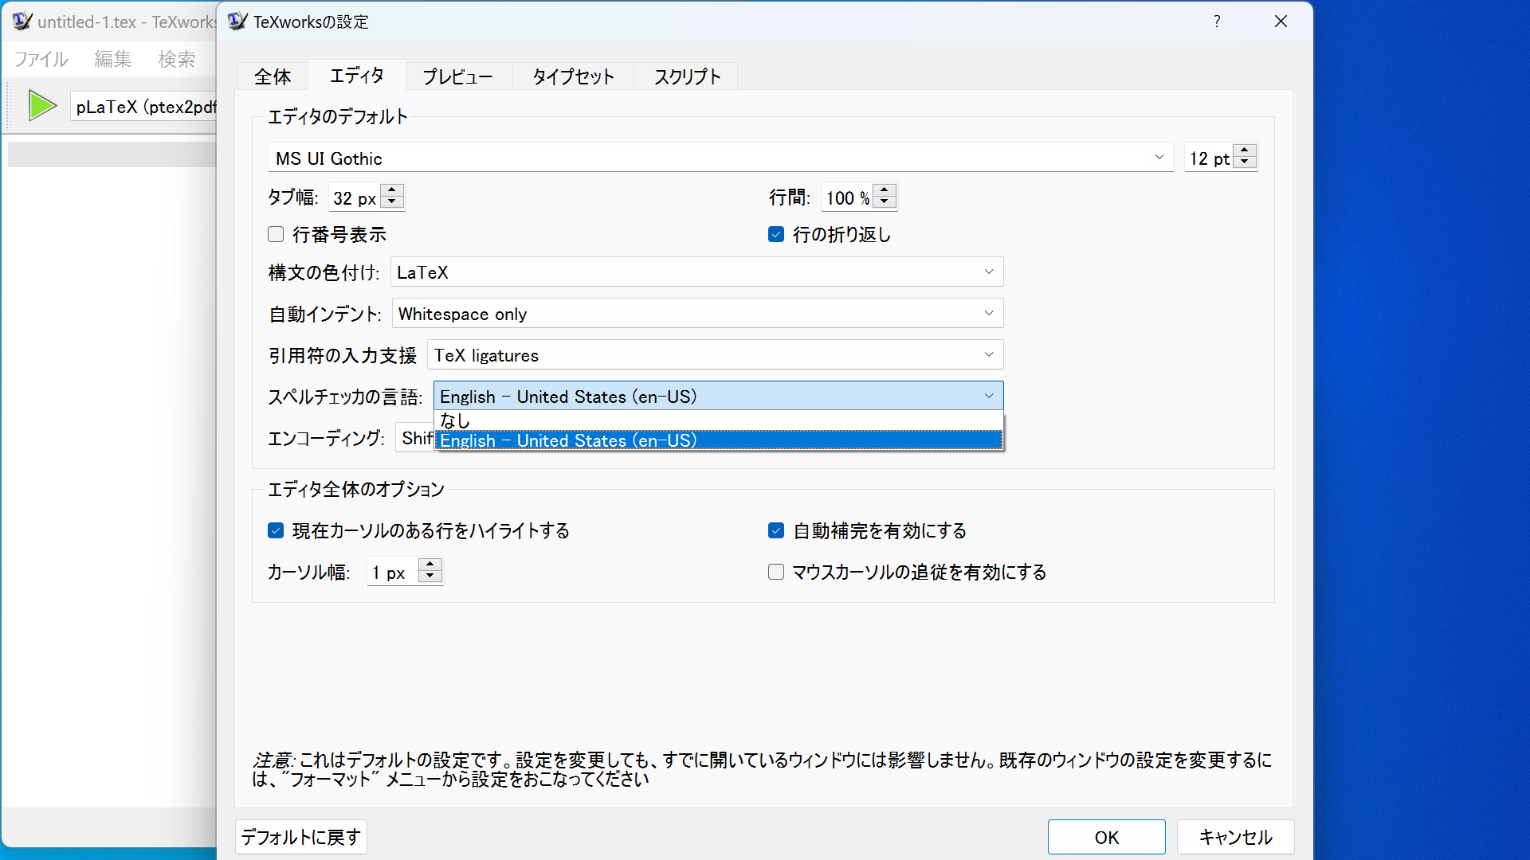The height and width of the screenshot is (860, 1530).
Task: Click the OK button
Action: [x=1106, y=837]
